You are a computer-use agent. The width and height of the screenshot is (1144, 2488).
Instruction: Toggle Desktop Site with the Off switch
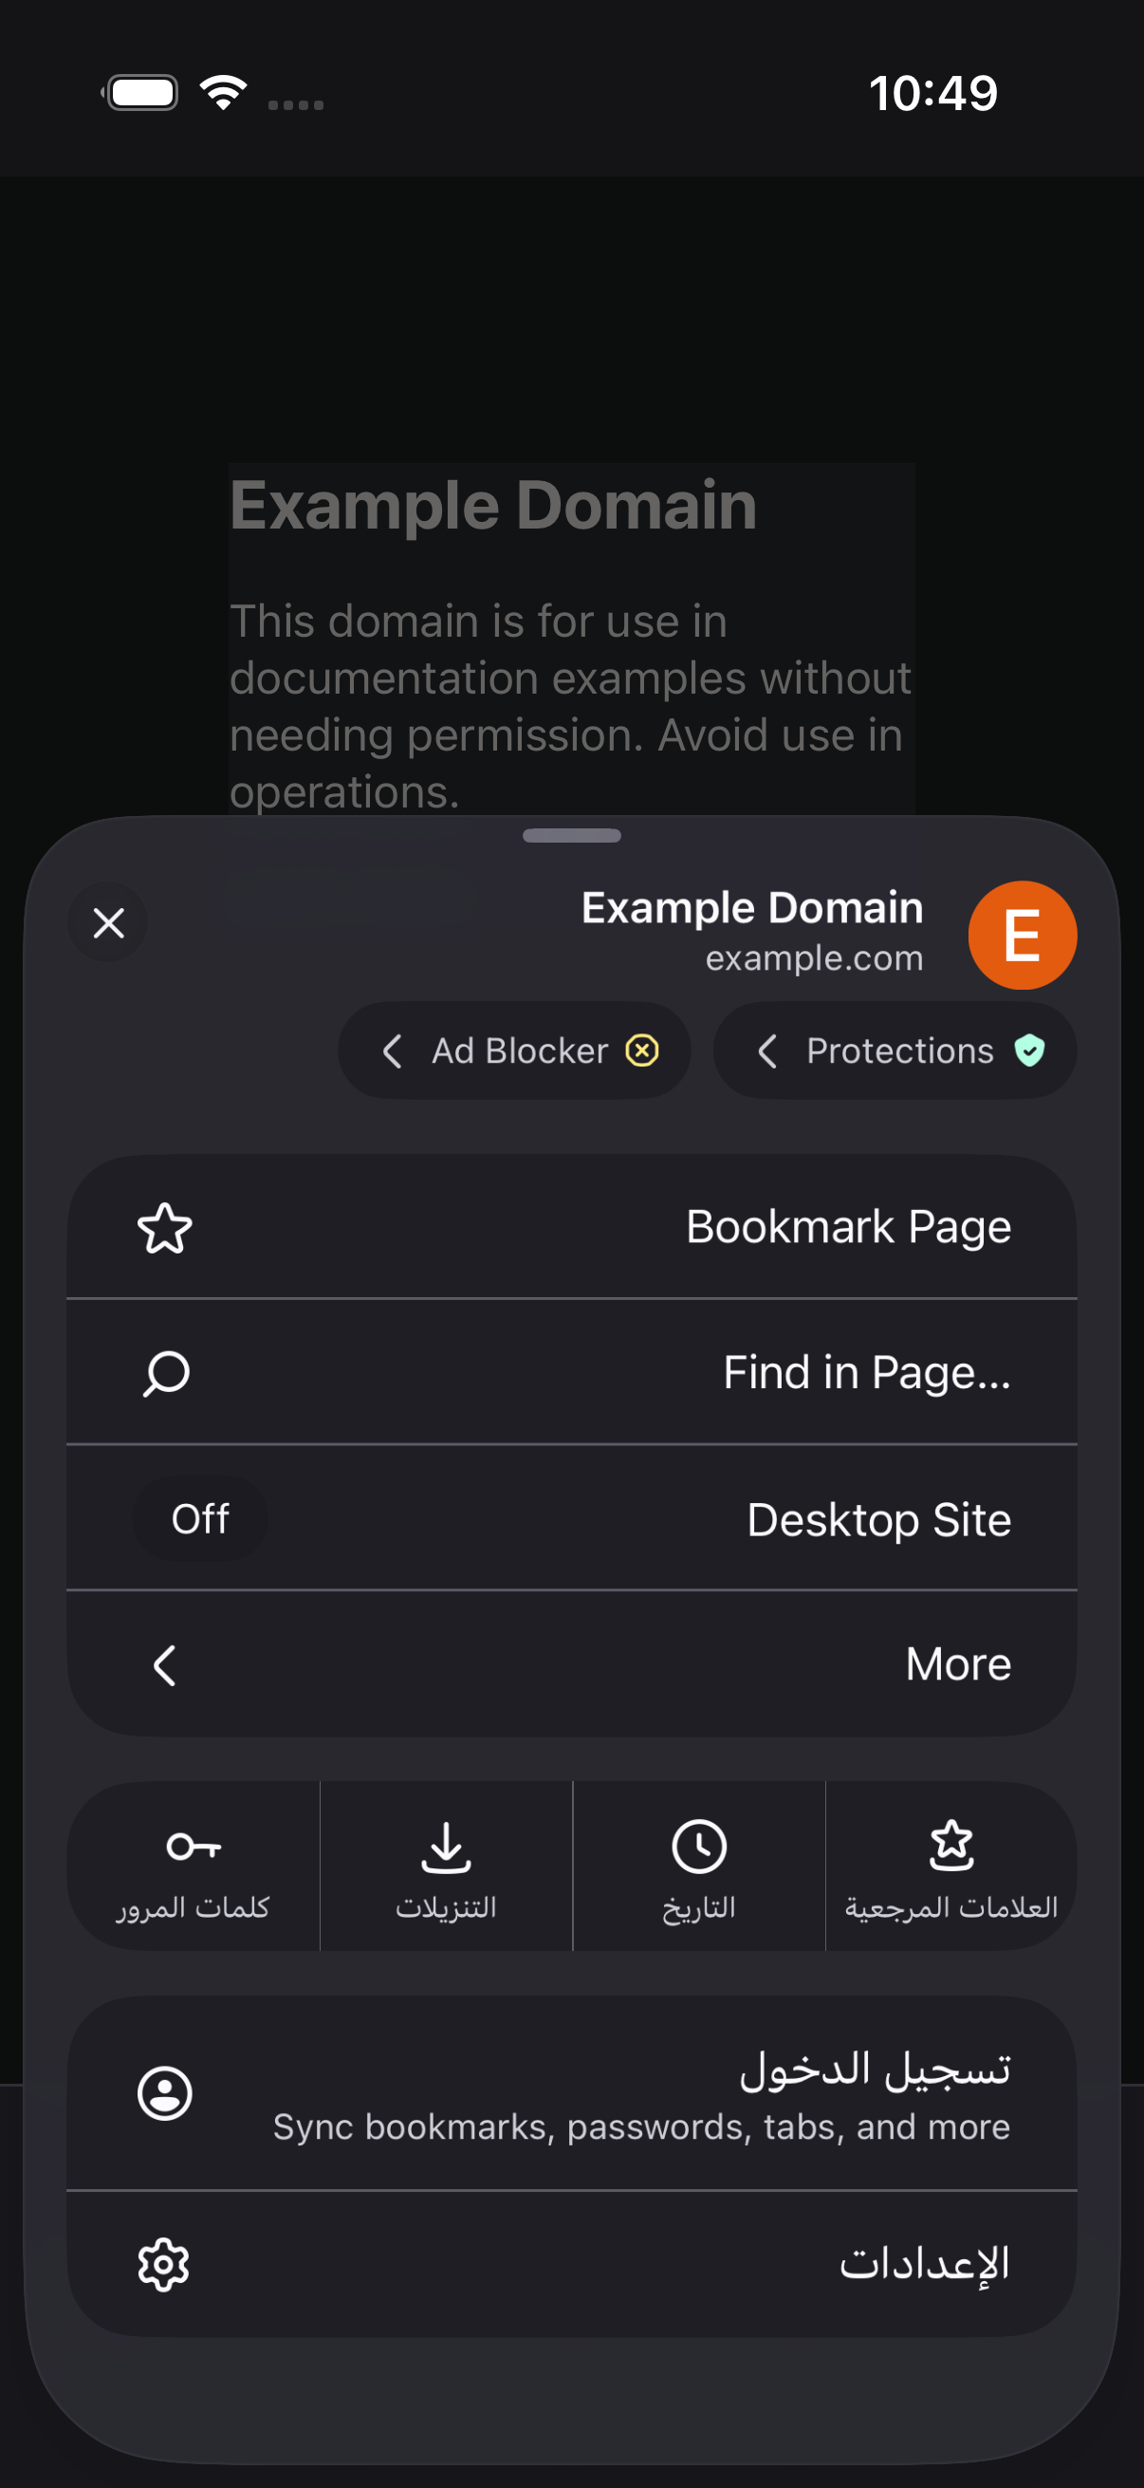[200, 1518]
